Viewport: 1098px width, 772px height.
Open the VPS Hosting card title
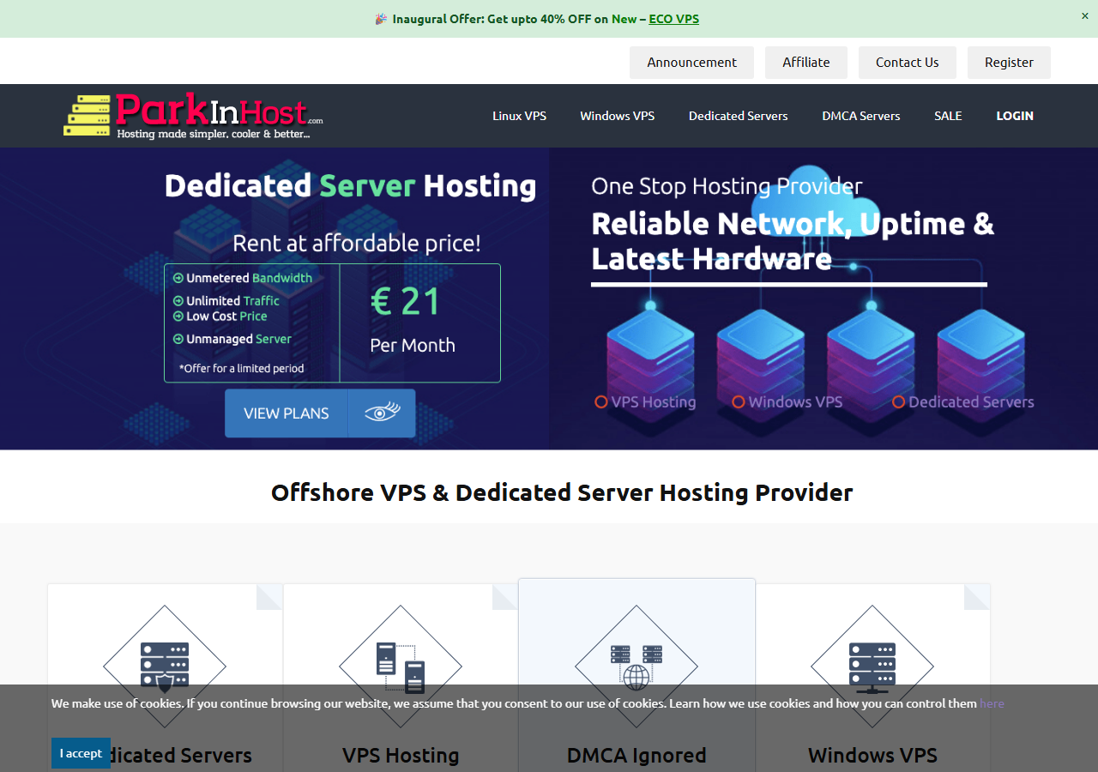[401, 756]
